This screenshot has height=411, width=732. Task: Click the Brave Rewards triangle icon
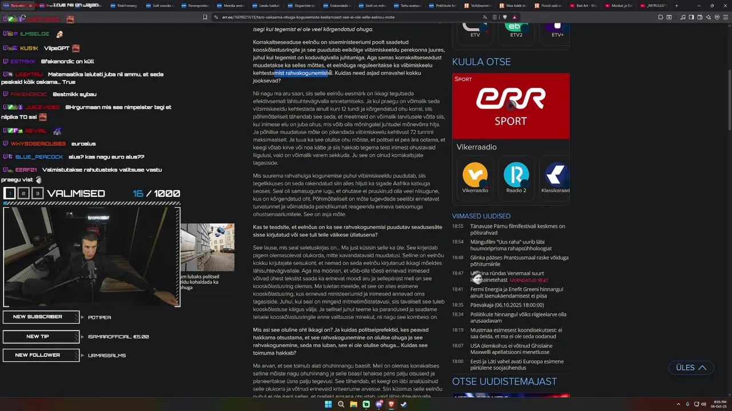point(515,17)
